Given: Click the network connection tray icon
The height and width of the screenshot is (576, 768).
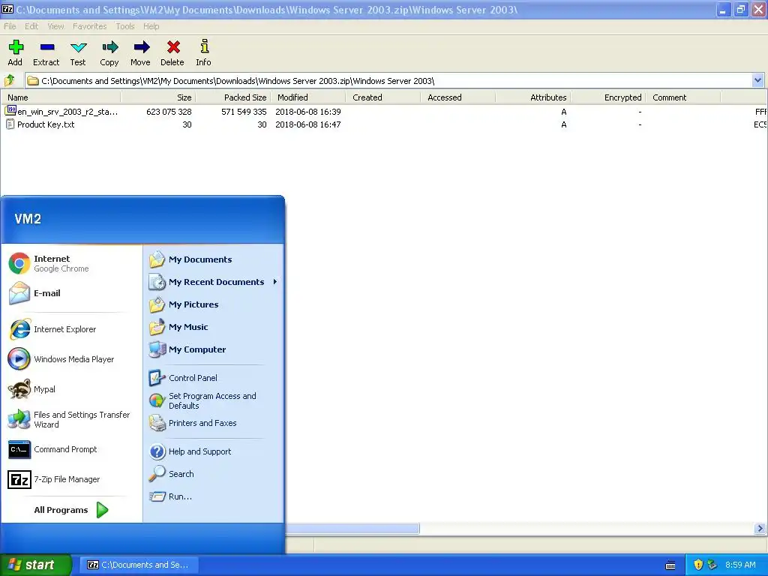Looking at the screenshot, I should 712,565.
